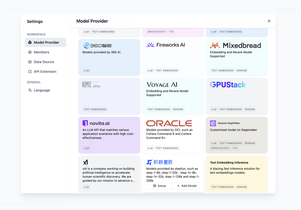Click Add Model on the stepfun card

(x=186, y=186)
